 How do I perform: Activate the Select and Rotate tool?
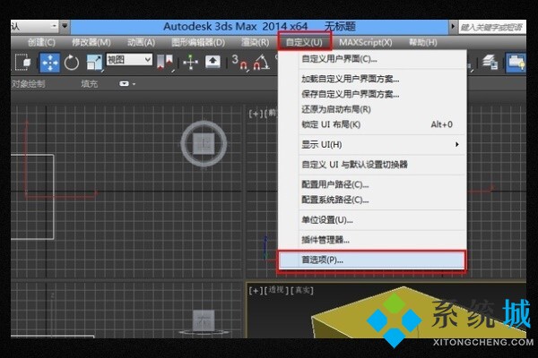point(72,63)
